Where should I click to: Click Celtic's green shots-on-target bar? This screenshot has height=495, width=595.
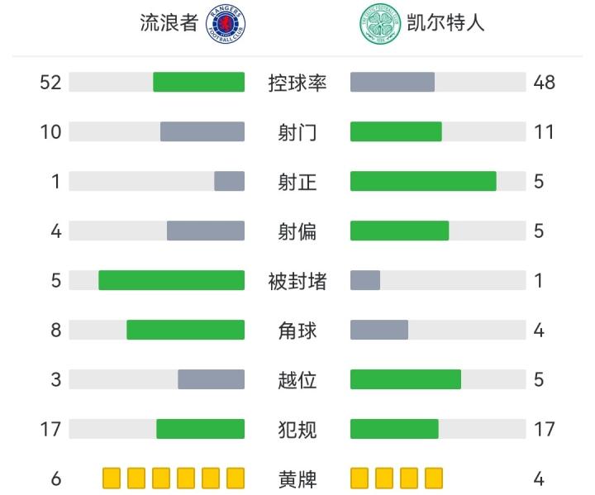tap(423, 181)
